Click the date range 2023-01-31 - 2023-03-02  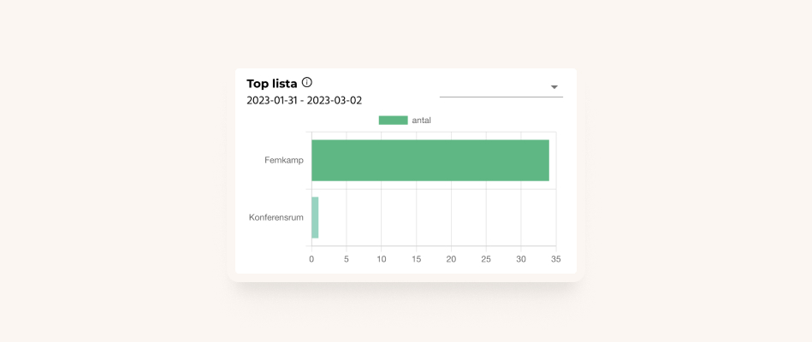[304, 100]
